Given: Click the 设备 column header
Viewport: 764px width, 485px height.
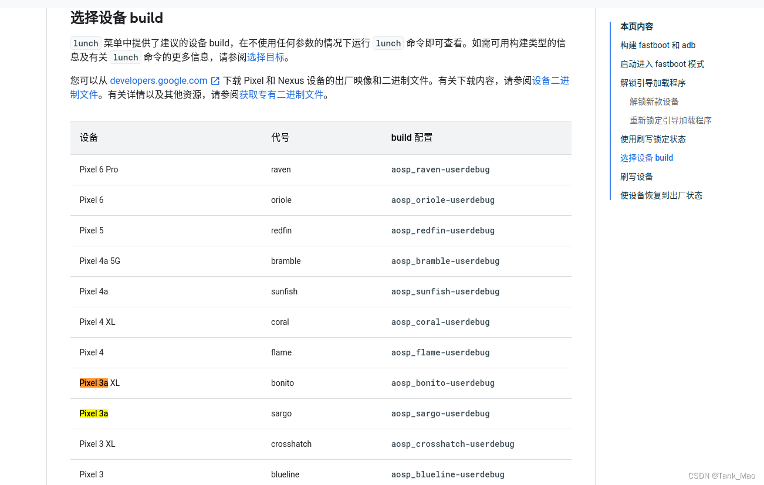Looking at the screenshot, I should coord(89,138).
